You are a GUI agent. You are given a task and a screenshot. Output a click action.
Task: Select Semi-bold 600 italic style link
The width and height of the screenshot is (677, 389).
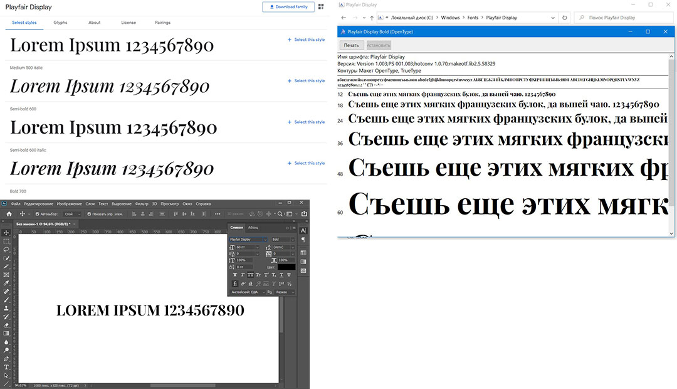(306, 163)
